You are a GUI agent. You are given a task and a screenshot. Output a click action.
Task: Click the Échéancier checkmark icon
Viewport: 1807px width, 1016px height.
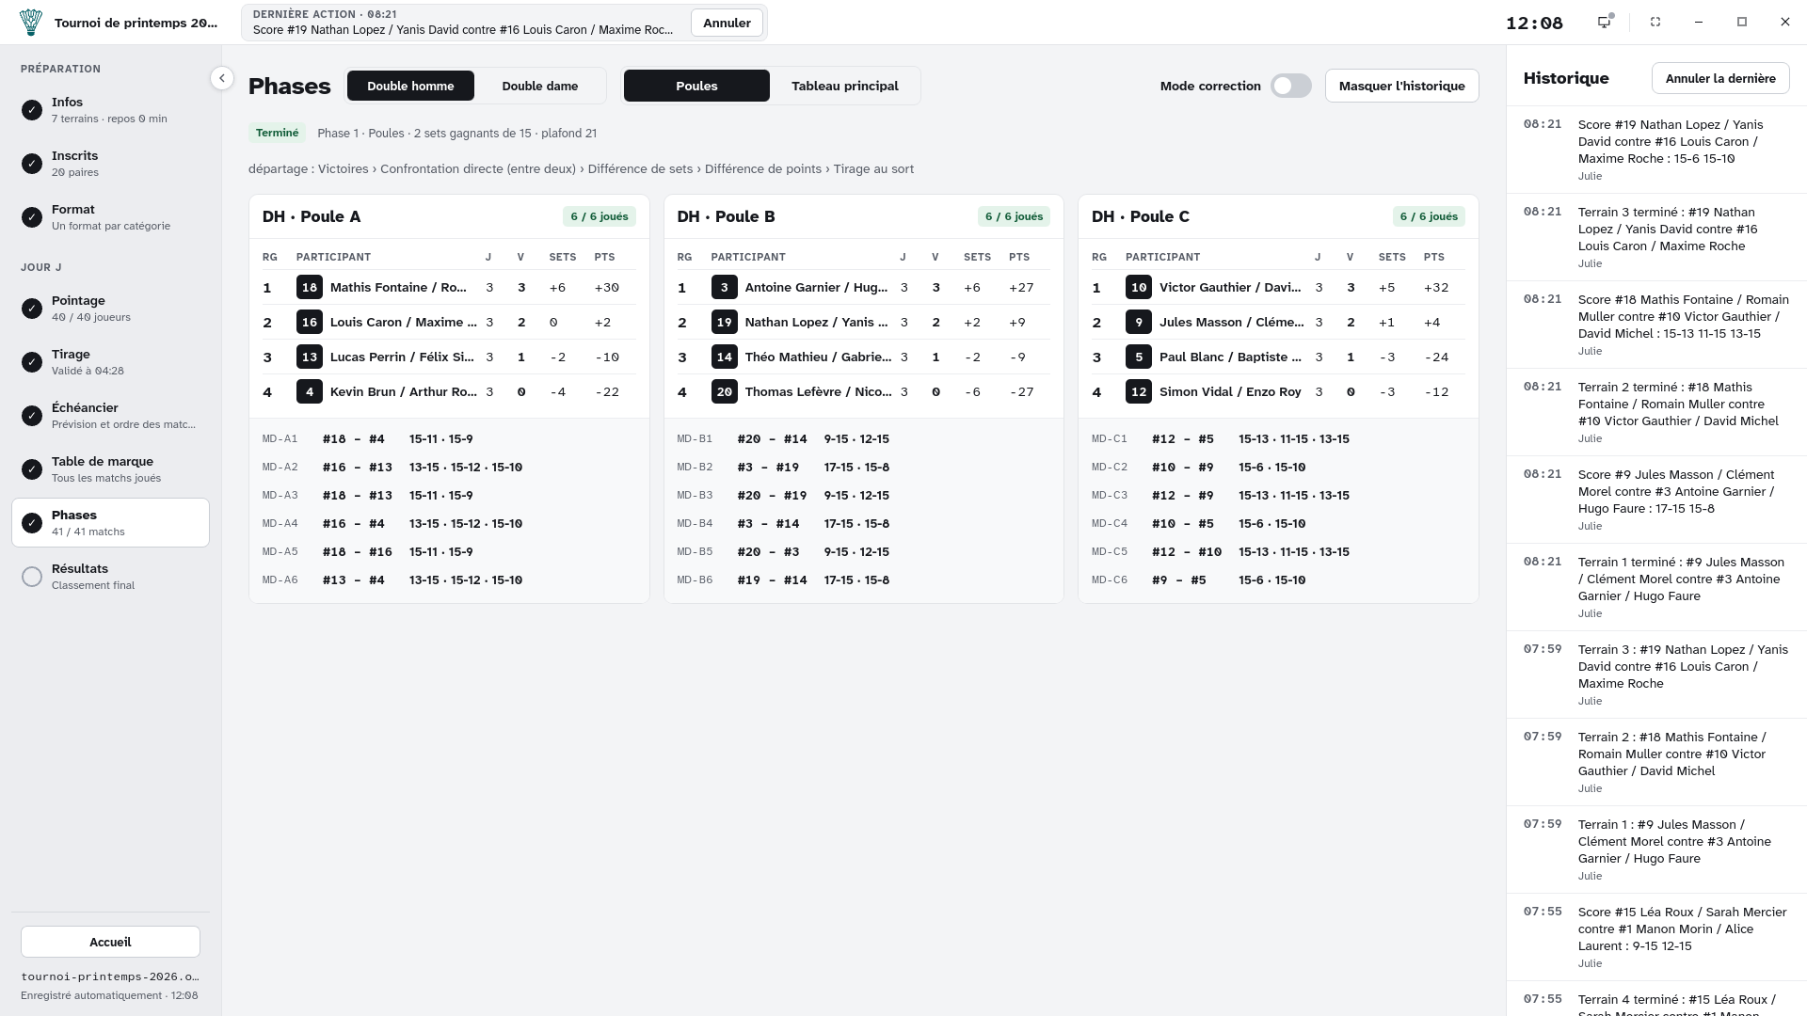tap(32, 416)
